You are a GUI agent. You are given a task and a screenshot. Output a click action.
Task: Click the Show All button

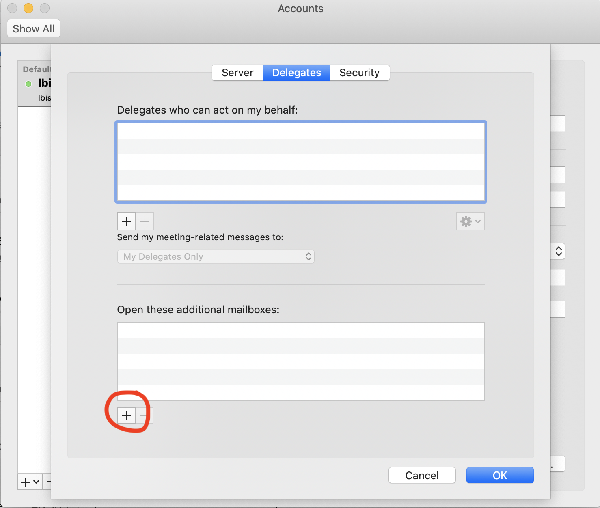tap(34, 29)
